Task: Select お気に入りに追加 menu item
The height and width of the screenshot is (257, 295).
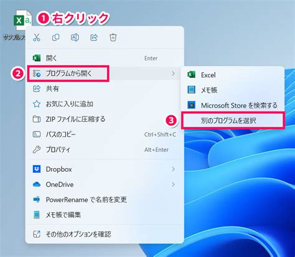Action: (x=105, y=104)
